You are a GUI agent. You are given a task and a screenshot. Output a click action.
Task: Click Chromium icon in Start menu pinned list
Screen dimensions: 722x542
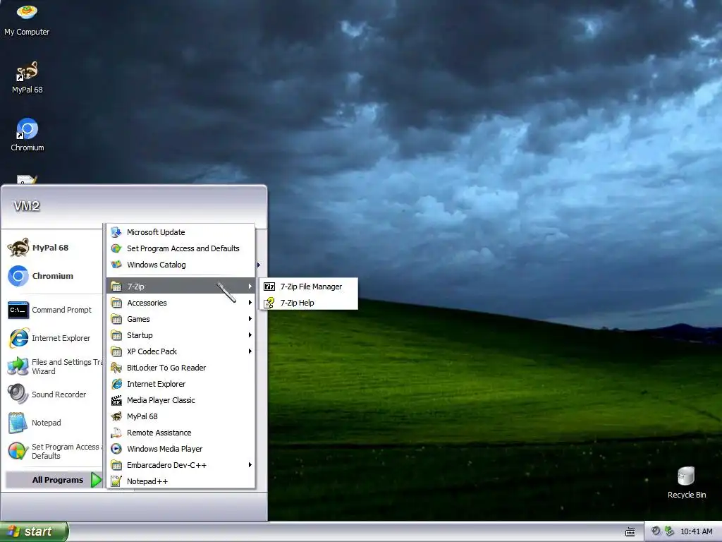[18, 276]
